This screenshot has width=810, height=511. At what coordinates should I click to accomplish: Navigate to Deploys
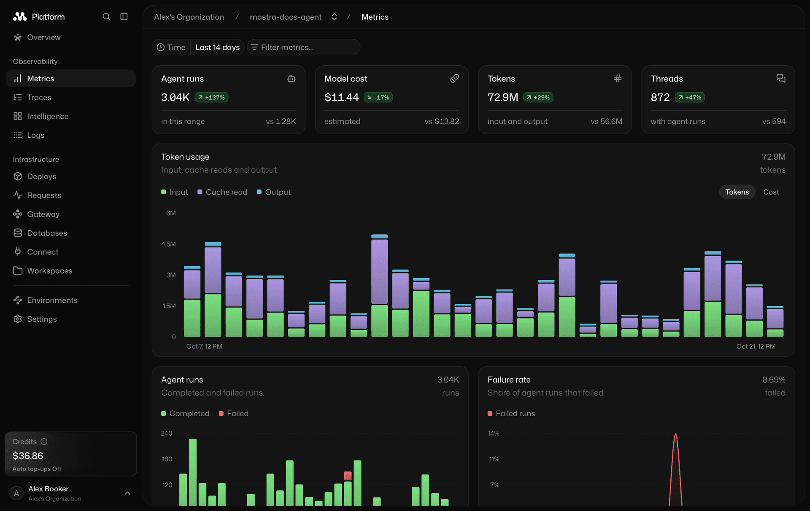tap(71, 176)
